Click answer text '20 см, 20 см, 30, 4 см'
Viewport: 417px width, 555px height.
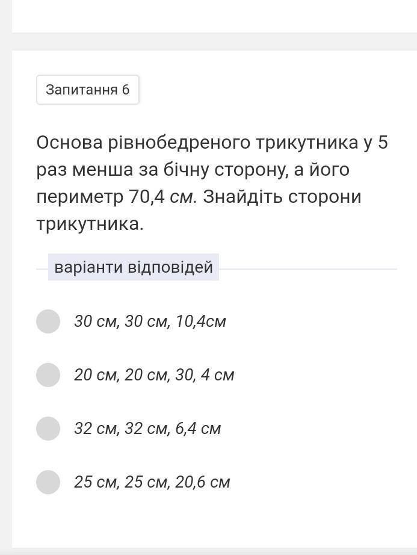154,375
